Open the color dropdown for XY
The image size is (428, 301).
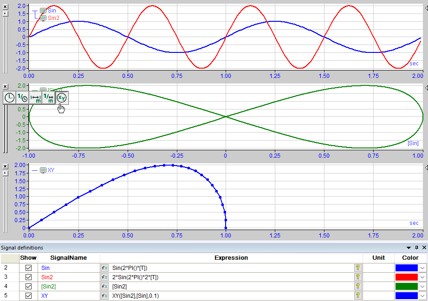[422, 296]
